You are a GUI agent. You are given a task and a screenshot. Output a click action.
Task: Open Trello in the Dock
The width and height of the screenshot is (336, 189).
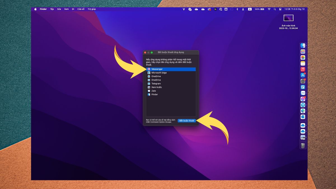click(303, 87)
